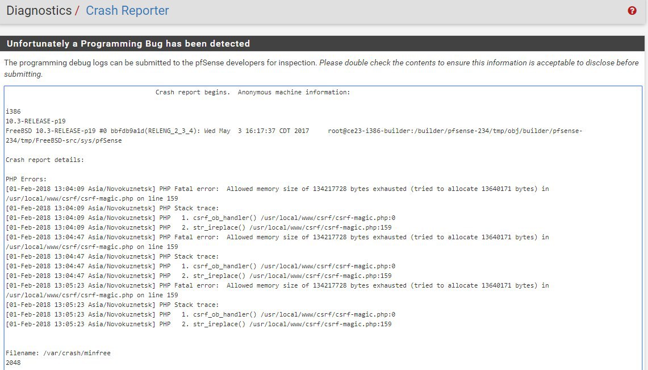Click the '234/tmp/FreeBSD-src/sys/pfSense' path line
This screenshot has width=648, height=370.
tap(64, 140)
